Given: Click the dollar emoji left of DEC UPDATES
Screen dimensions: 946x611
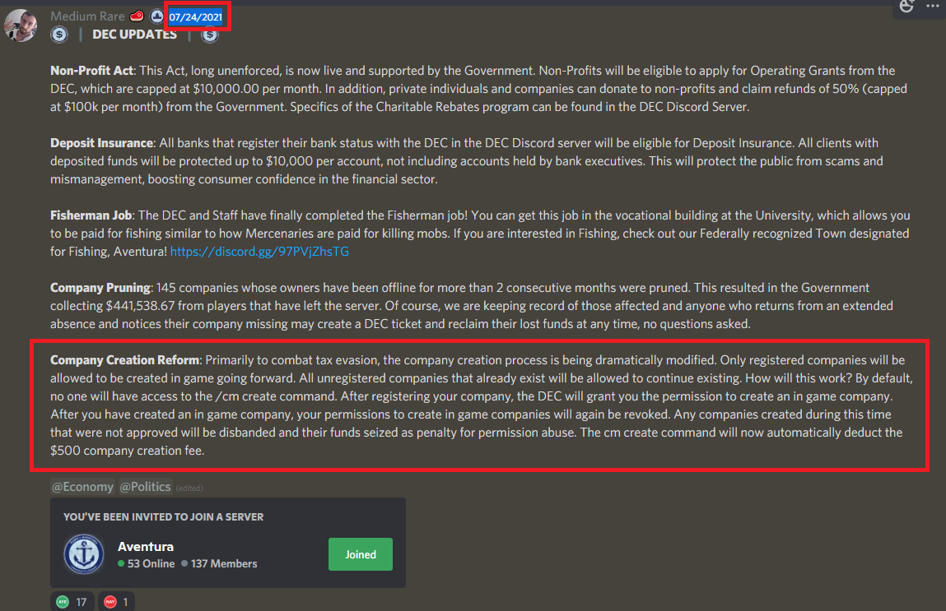Looking at the screenshot, I should click(x=59, y=35).
